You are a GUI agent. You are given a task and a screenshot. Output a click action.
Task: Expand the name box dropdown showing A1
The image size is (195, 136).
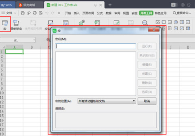34,40
